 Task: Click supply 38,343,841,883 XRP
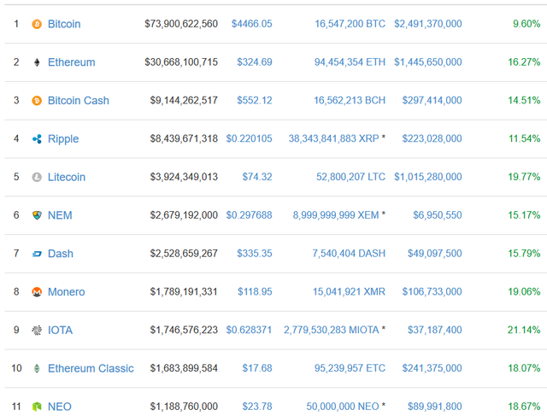333,138
